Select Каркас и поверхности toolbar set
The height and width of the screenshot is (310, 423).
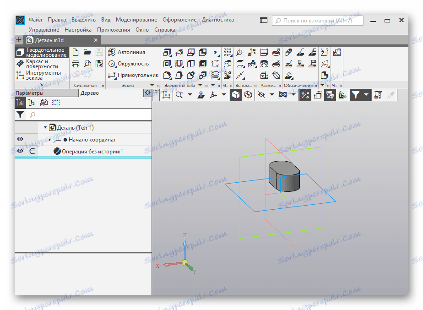42,64
